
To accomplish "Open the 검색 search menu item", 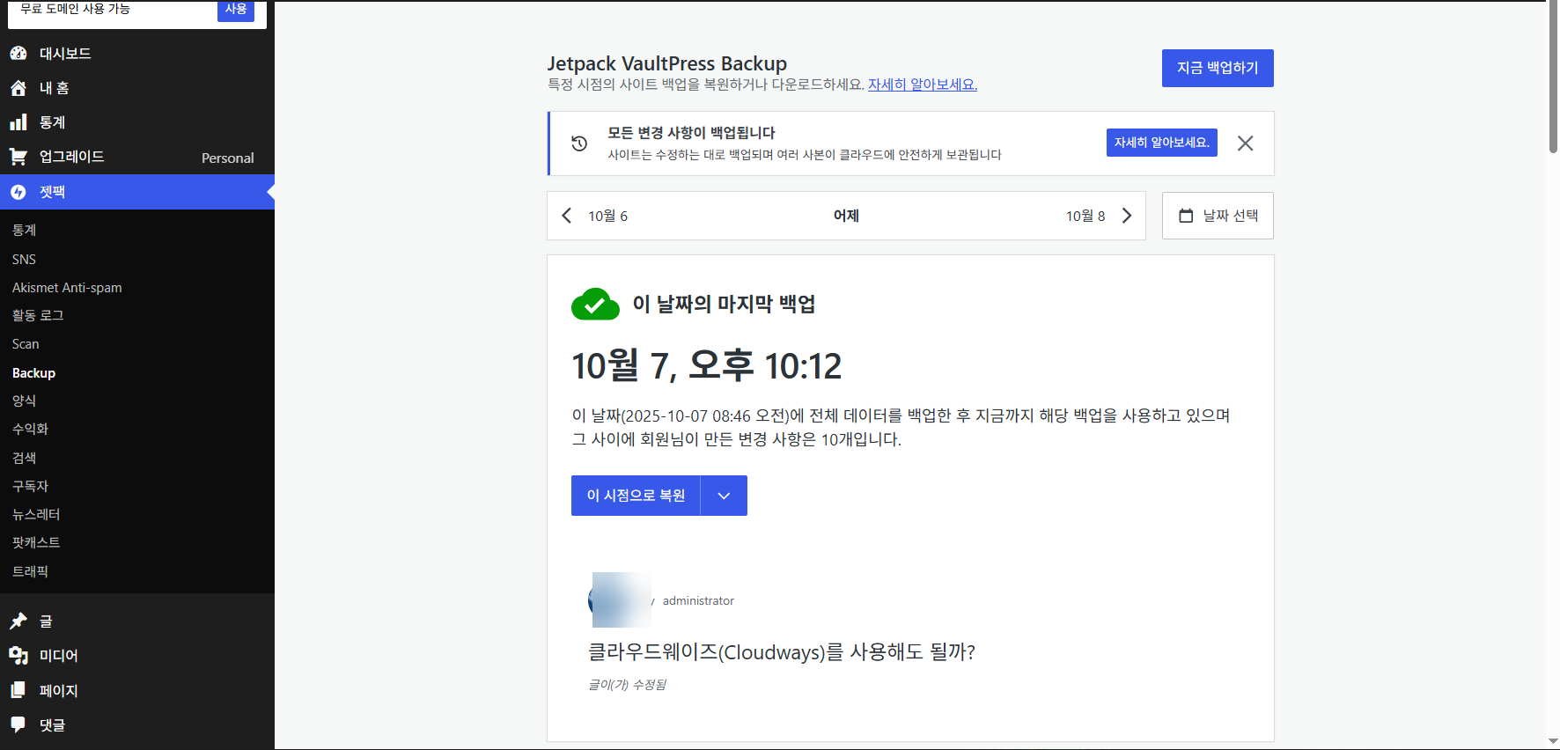I will pos(25,458).
